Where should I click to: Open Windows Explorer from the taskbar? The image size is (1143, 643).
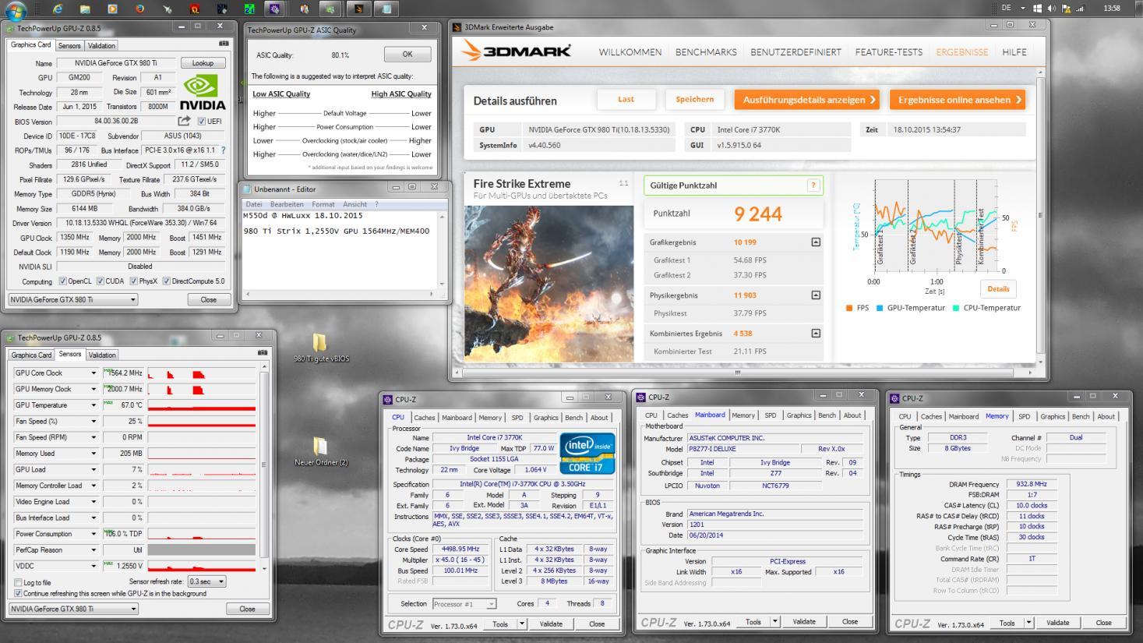coord(85,9)
